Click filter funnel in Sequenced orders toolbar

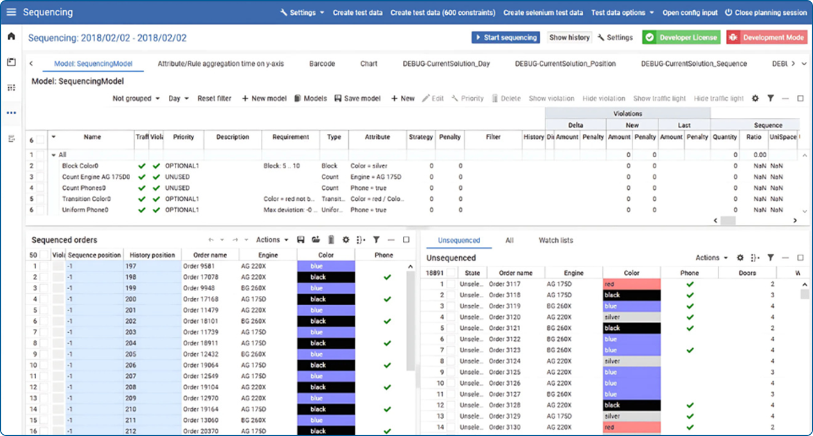point(376,240)
